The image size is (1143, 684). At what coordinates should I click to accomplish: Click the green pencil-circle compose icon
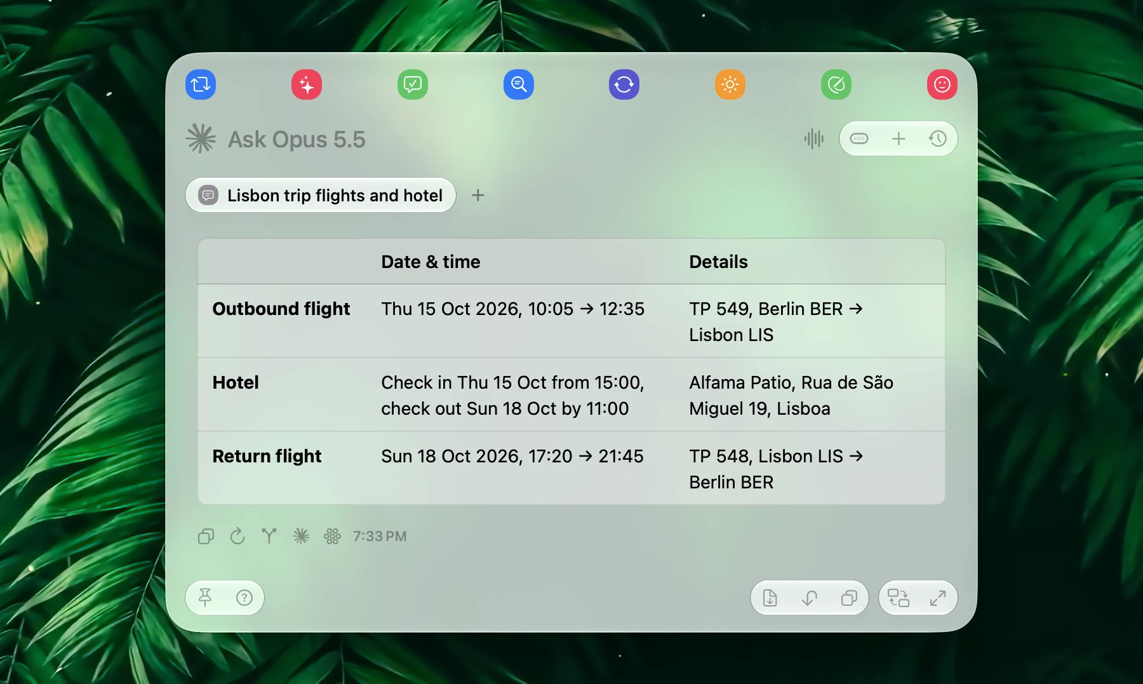tap(836, 84)
